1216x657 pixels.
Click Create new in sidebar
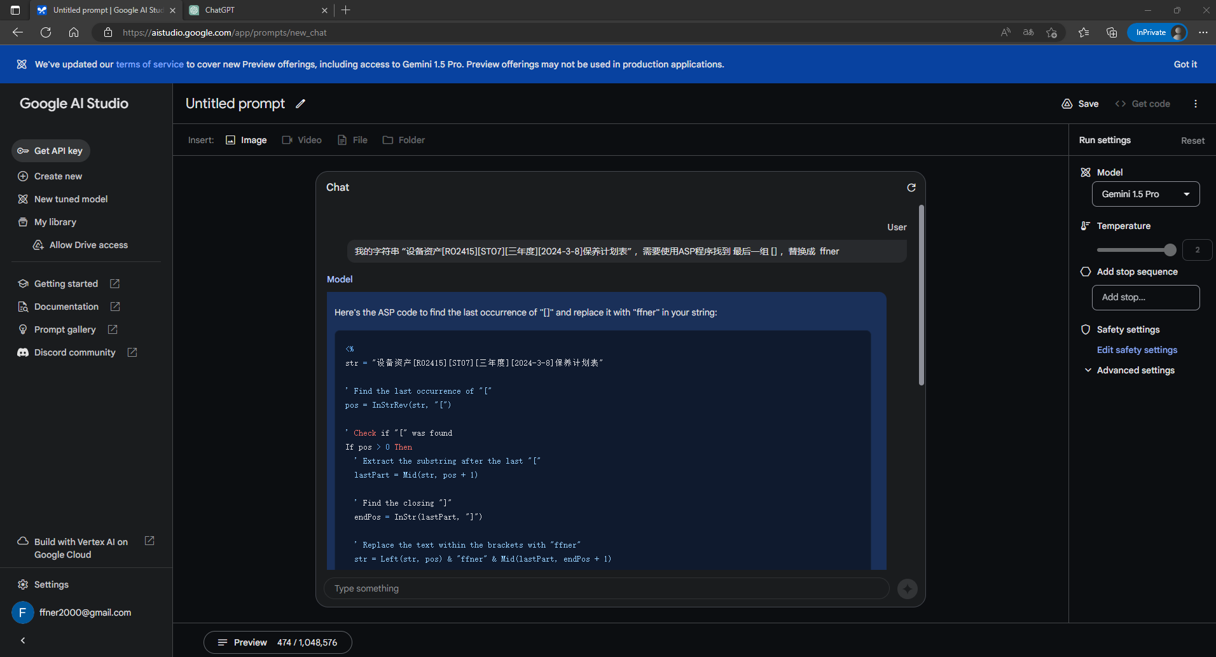pyautogui.click(x=50, y=176)
